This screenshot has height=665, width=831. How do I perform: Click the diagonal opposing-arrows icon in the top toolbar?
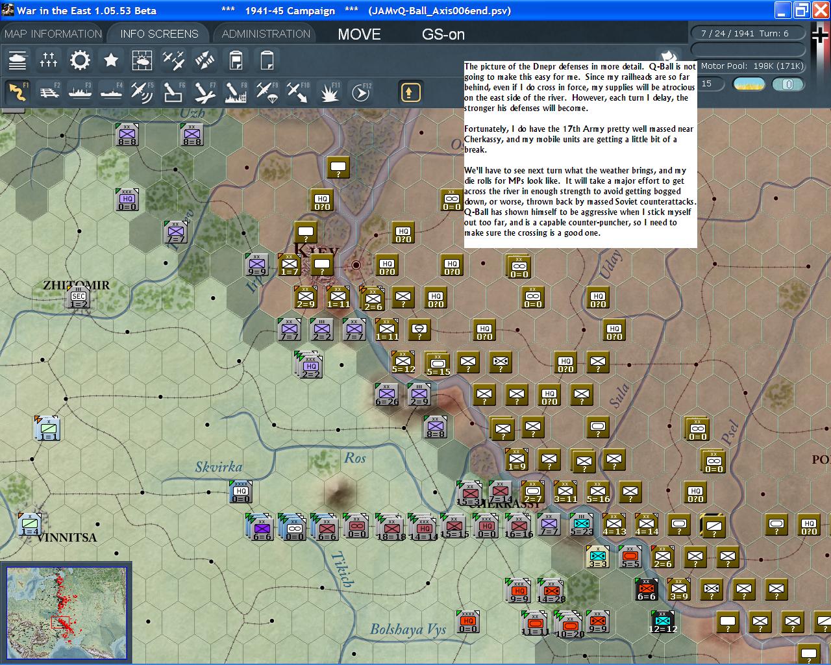(x=205, y=60)
